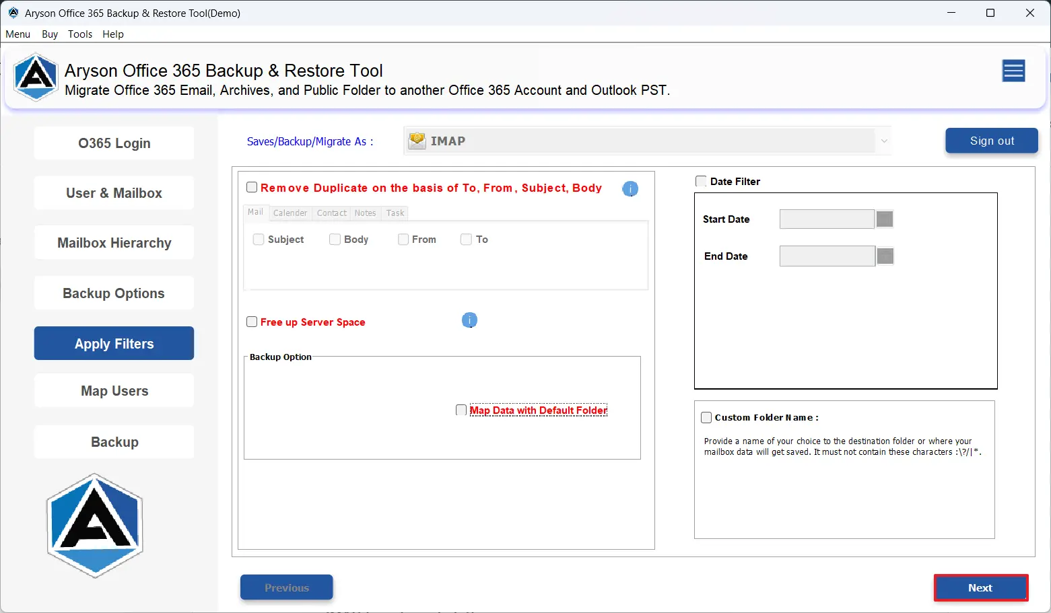Open the Start Date calendar picker
The height and width of the screenshot is (613, 1051).
pyautogui.click(x=885, y=219)
